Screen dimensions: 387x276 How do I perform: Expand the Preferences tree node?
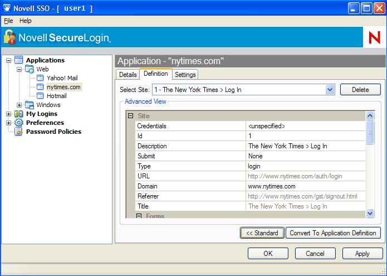coord(9,123)
